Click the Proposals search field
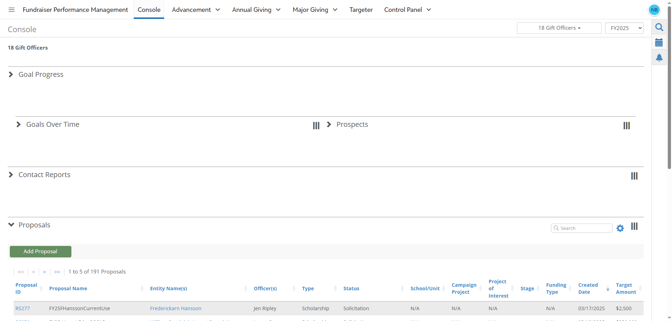 click(x=582, y=228)
